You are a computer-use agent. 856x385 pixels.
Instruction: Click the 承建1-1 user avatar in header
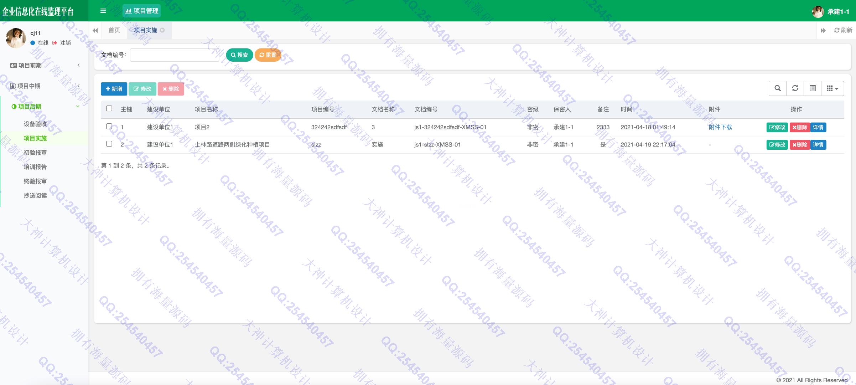818,11
